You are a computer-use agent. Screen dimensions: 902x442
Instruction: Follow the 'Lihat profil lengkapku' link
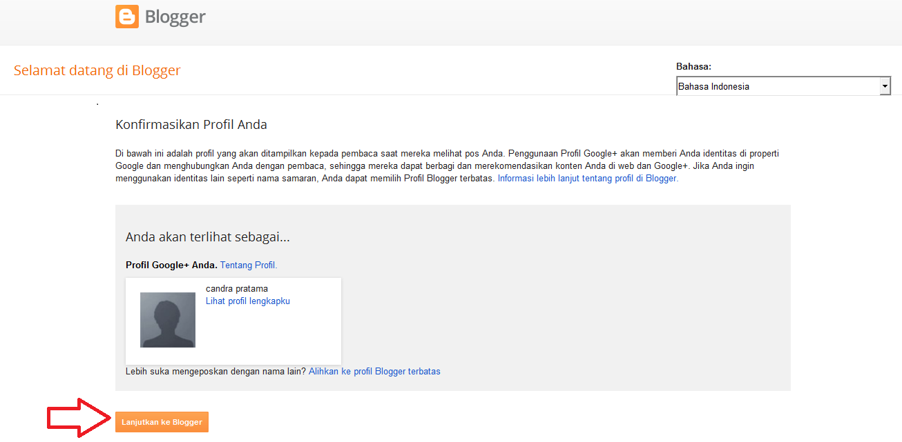pos(248,301)
